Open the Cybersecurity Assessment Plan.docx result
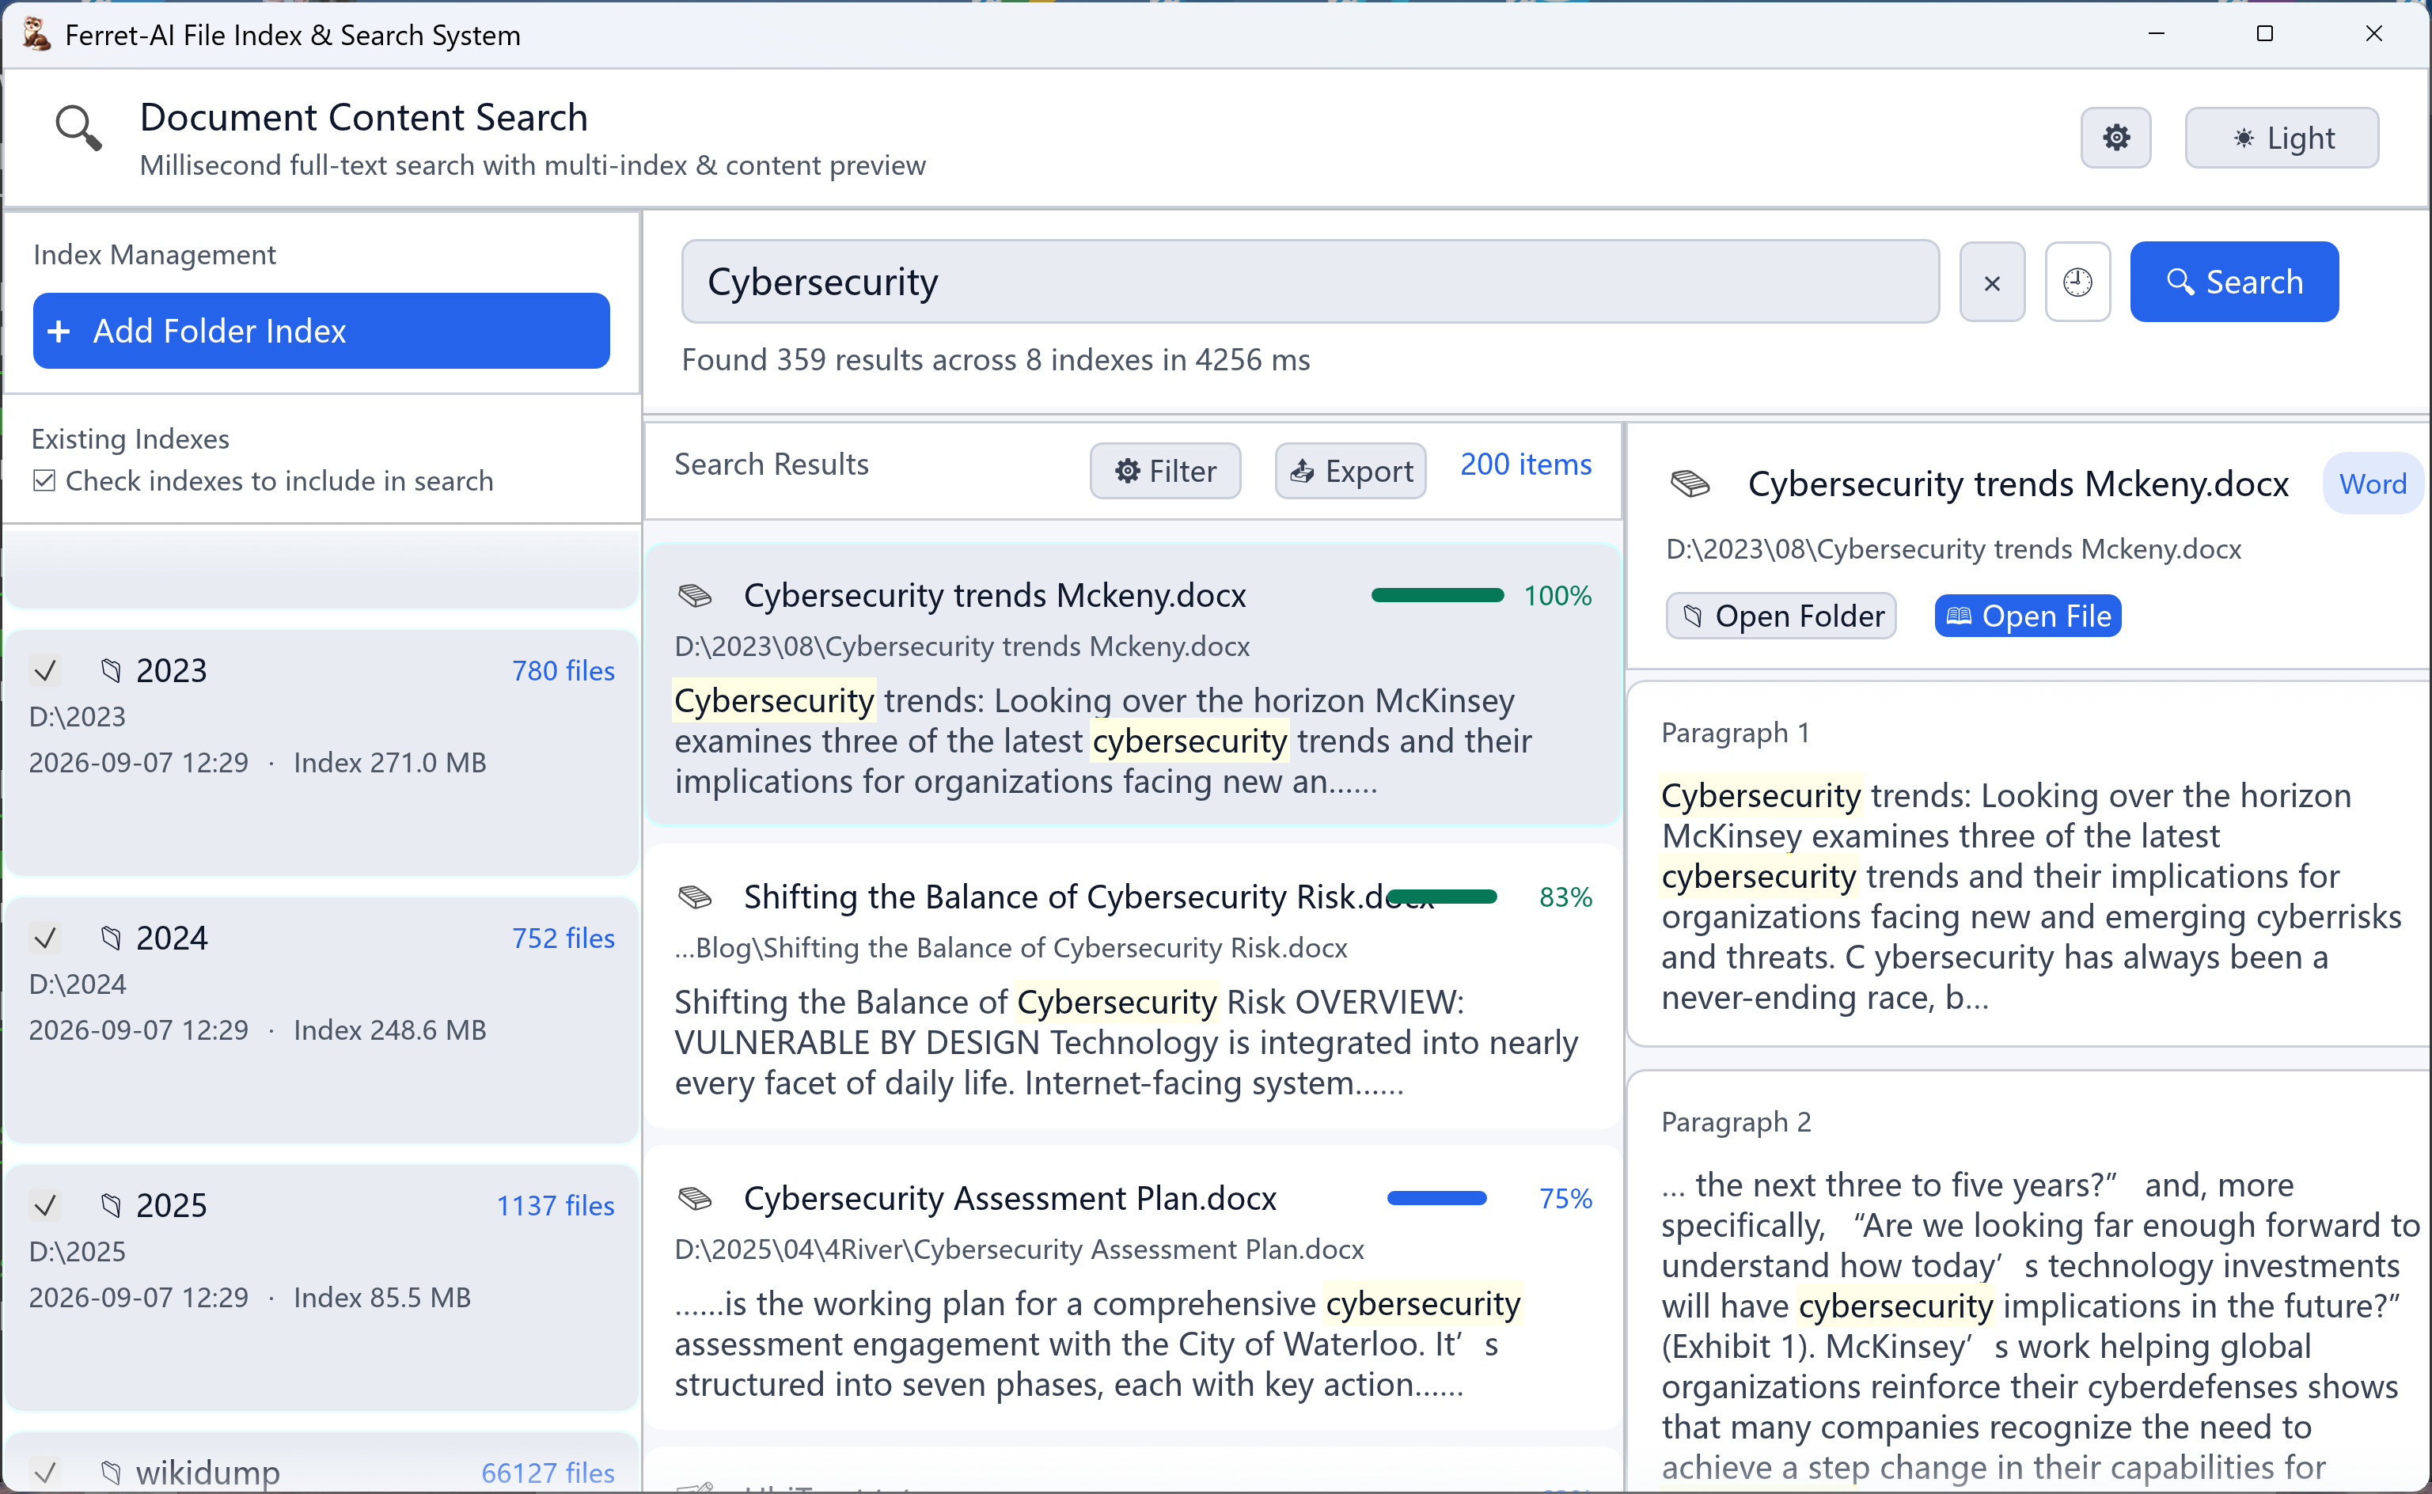 tap(1133, 1287)
